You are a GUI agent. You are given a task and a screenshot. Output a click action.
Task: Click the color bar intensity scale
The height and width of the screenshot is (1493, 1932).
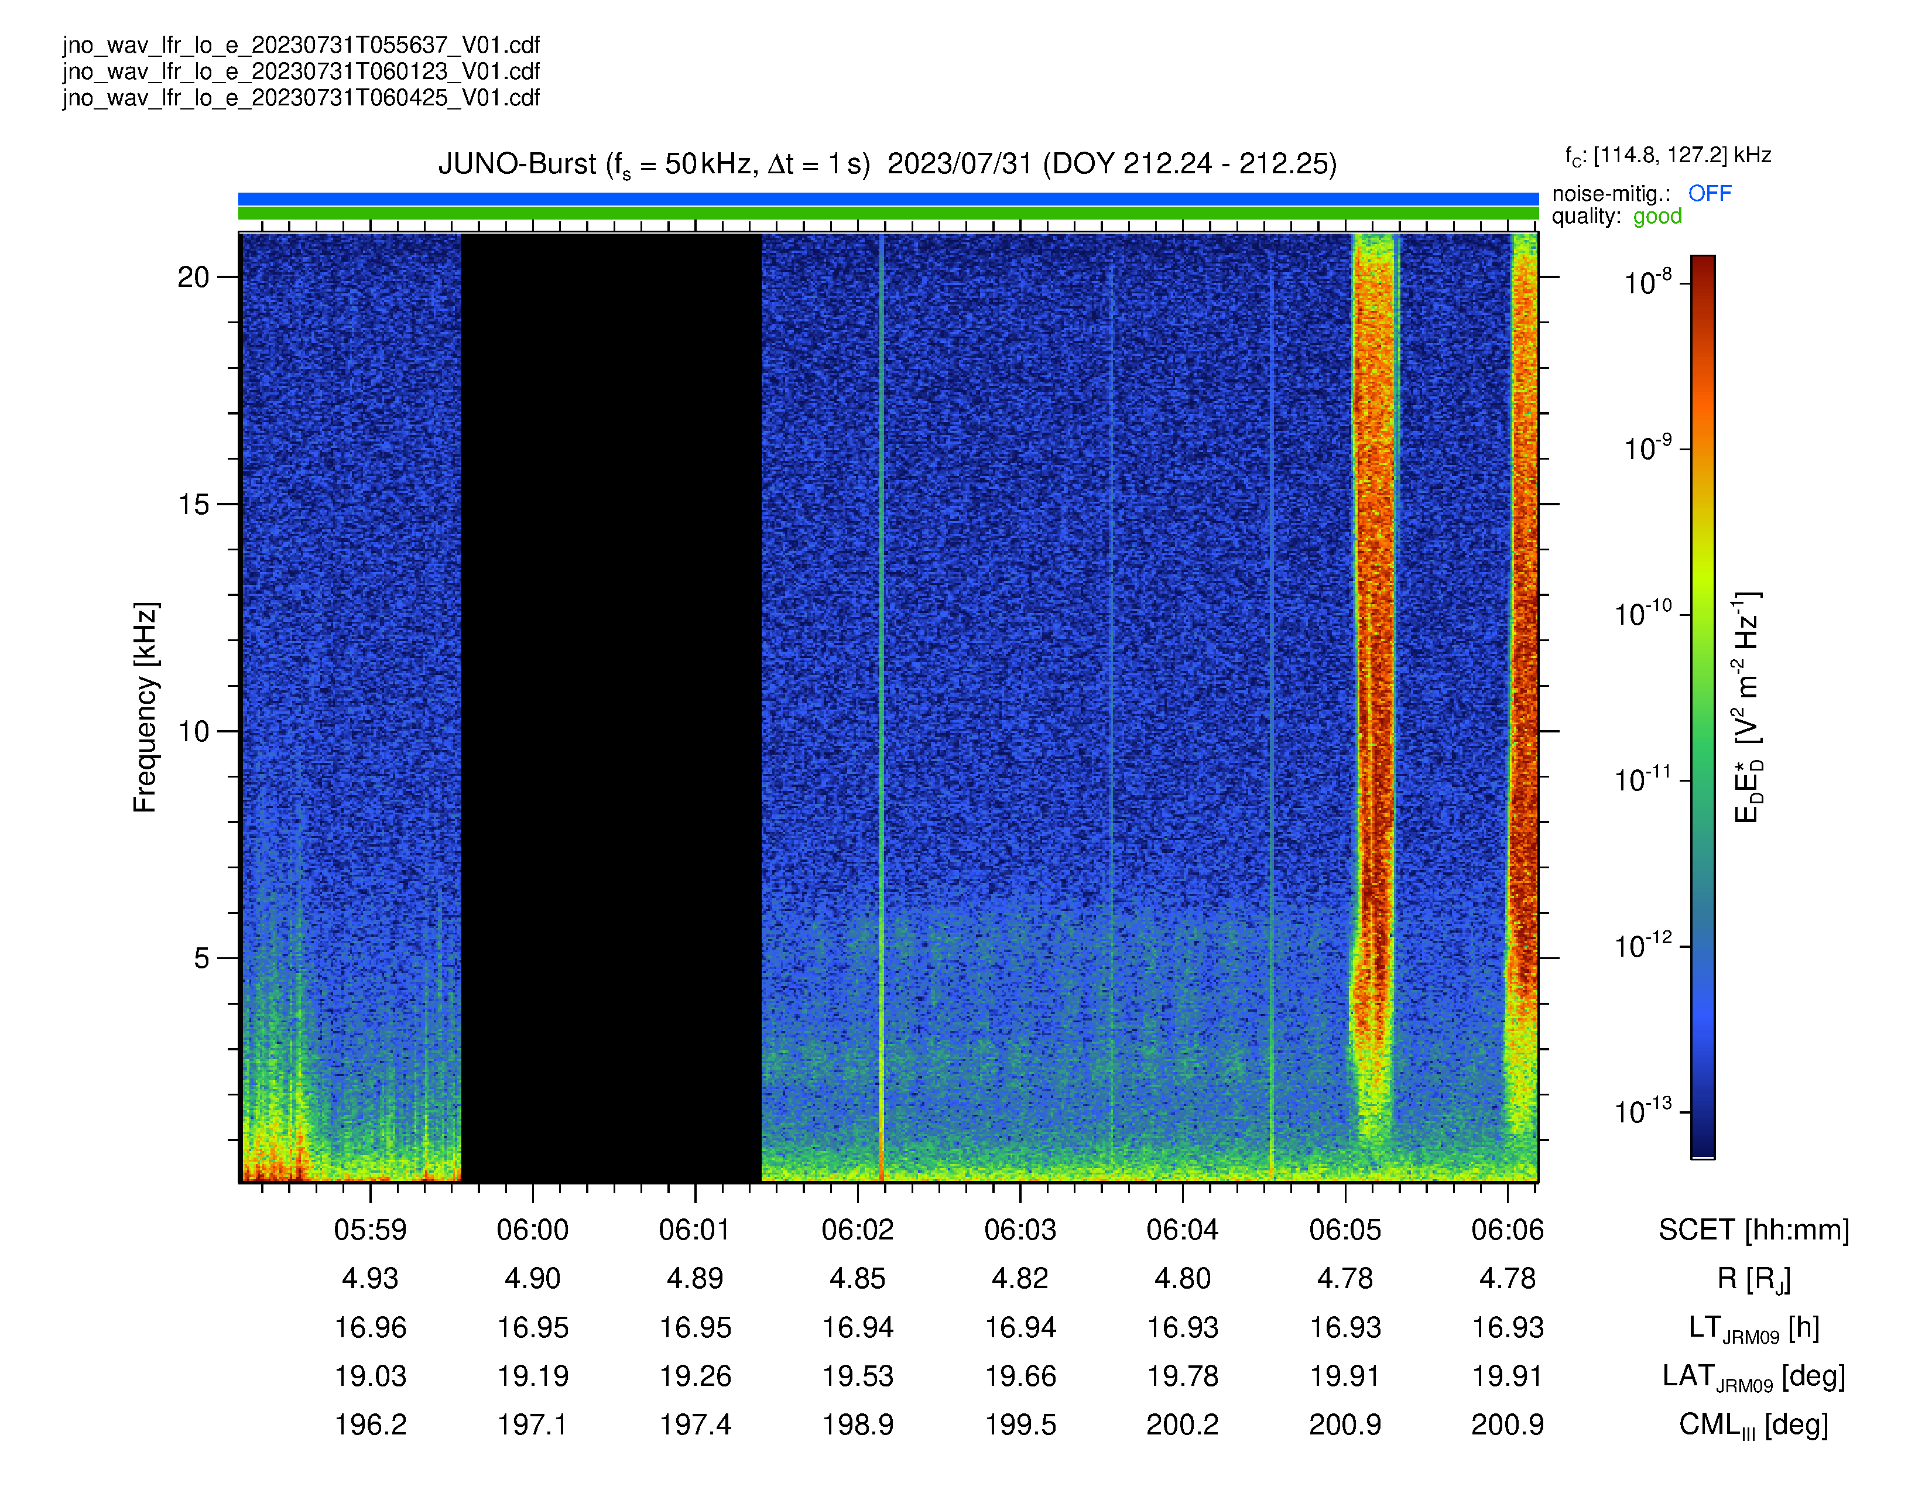1703,707
